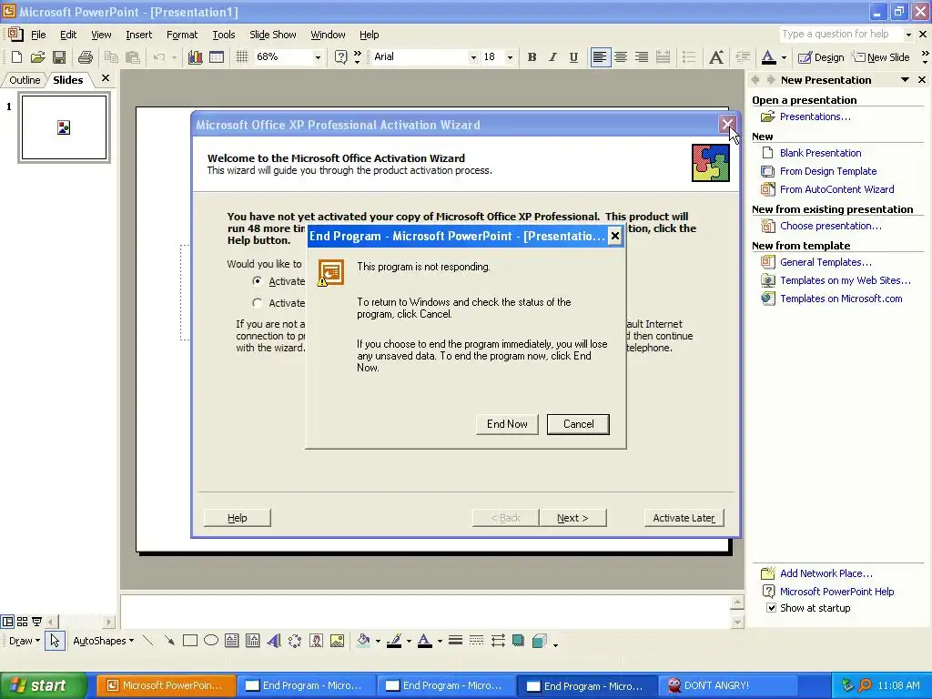Screen dimensions: 932x699
Task: Click the Insert WordArt icon
Action: coord(273,641)
